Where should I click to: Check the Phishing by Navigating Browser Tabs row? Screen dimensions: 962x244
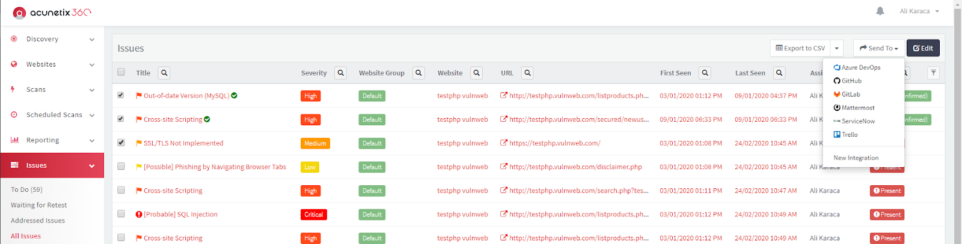point(121,166)
